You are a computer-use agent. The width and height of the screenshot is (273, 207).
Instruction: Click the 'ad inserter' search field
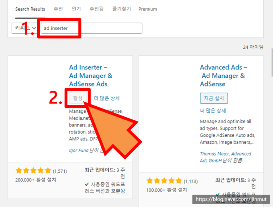click(91, 28)
